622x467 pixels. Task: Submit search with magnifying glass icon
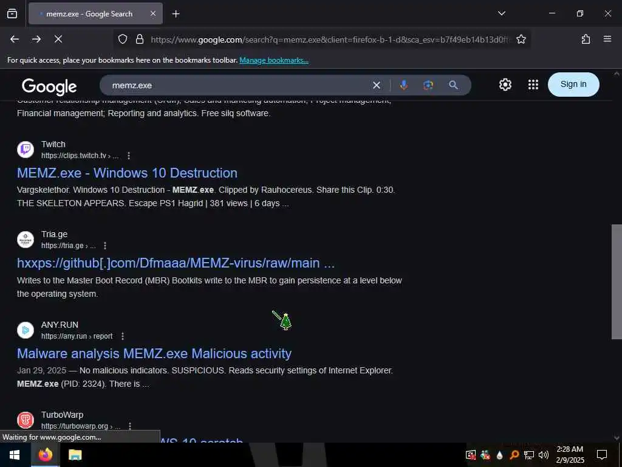(x=453, y=85)
